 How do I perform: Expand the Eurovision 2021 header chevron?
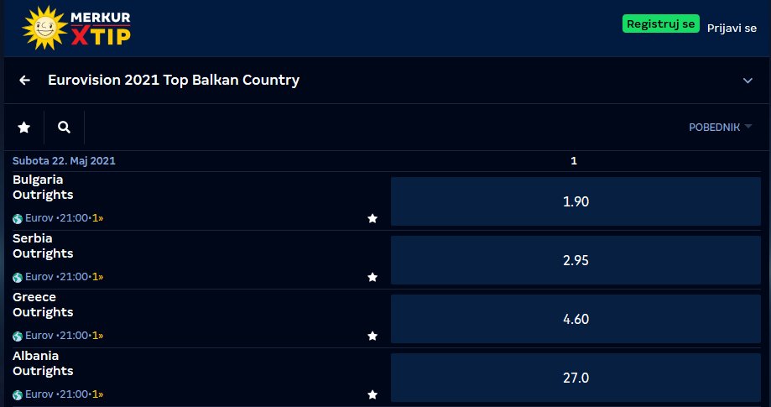coord(748,81)
